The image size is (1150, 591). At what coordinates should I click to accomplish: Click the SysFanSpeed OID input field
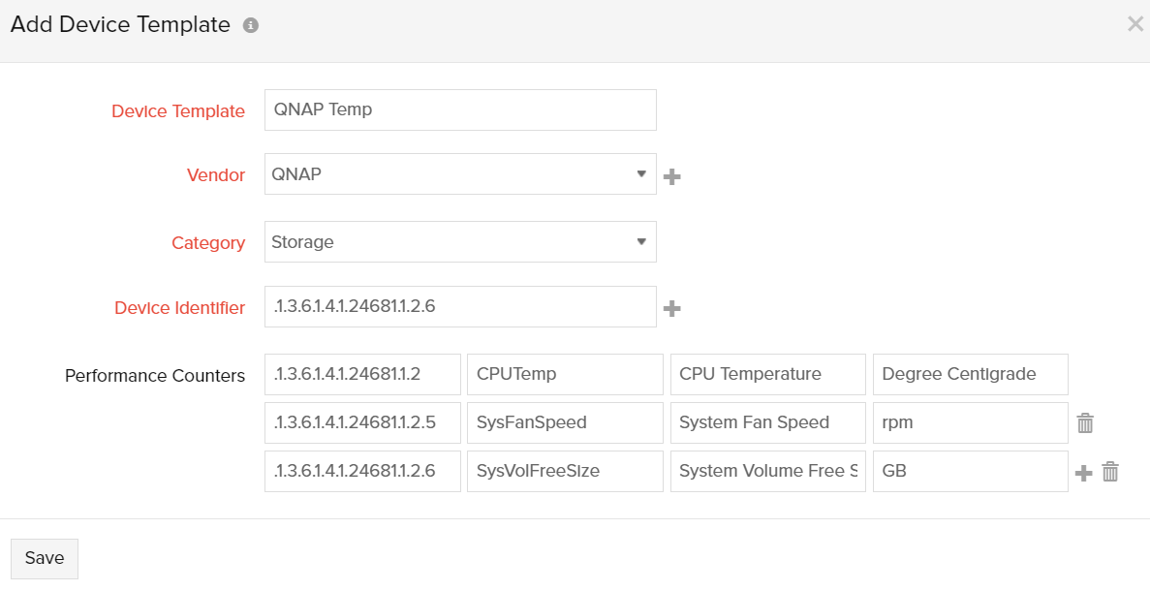coord(361,422)
